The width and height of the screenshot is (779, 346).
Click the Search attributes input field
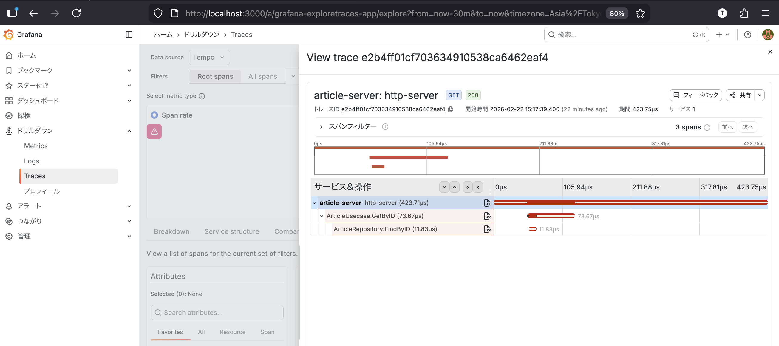click(217, 312)
